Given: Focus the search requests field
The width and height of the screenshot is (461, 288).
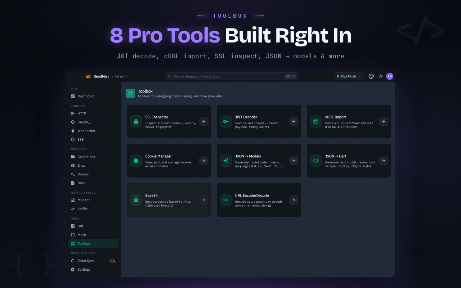Looking at the screenshot, I should click(232, 76).
